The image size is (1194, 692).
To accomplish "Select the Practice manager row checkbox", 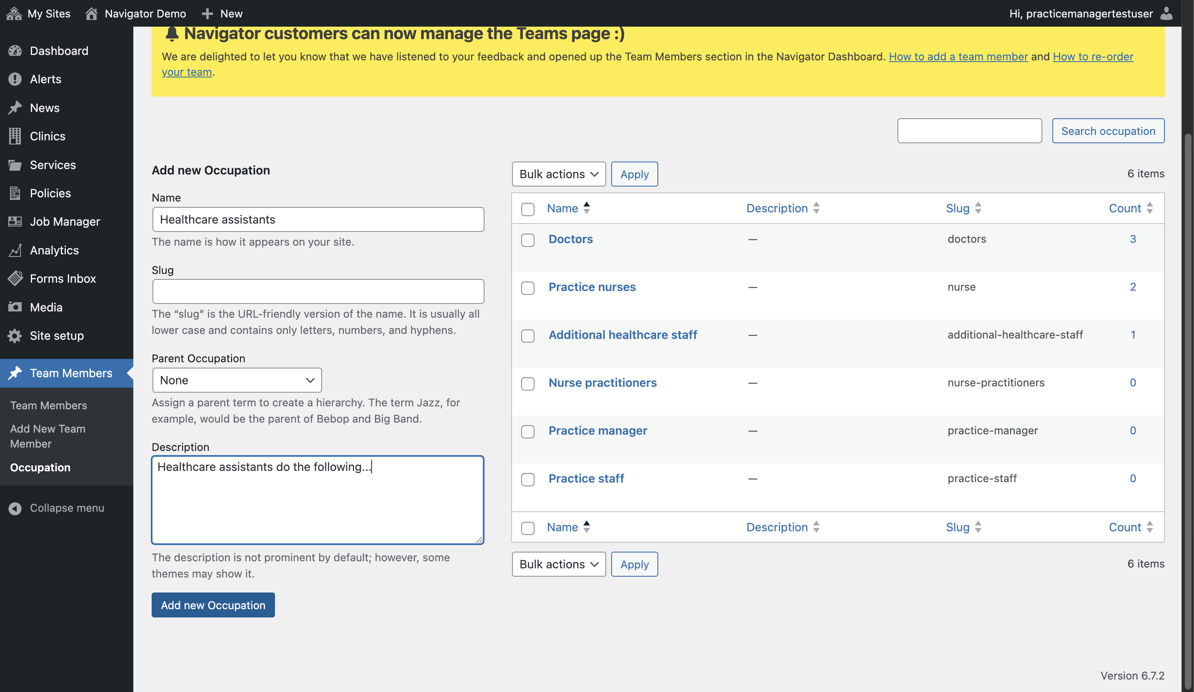I will 527,431.
